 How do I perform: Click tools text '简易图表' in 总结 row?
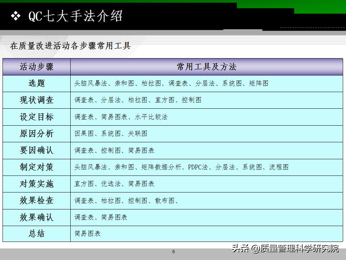click(87, 234)
